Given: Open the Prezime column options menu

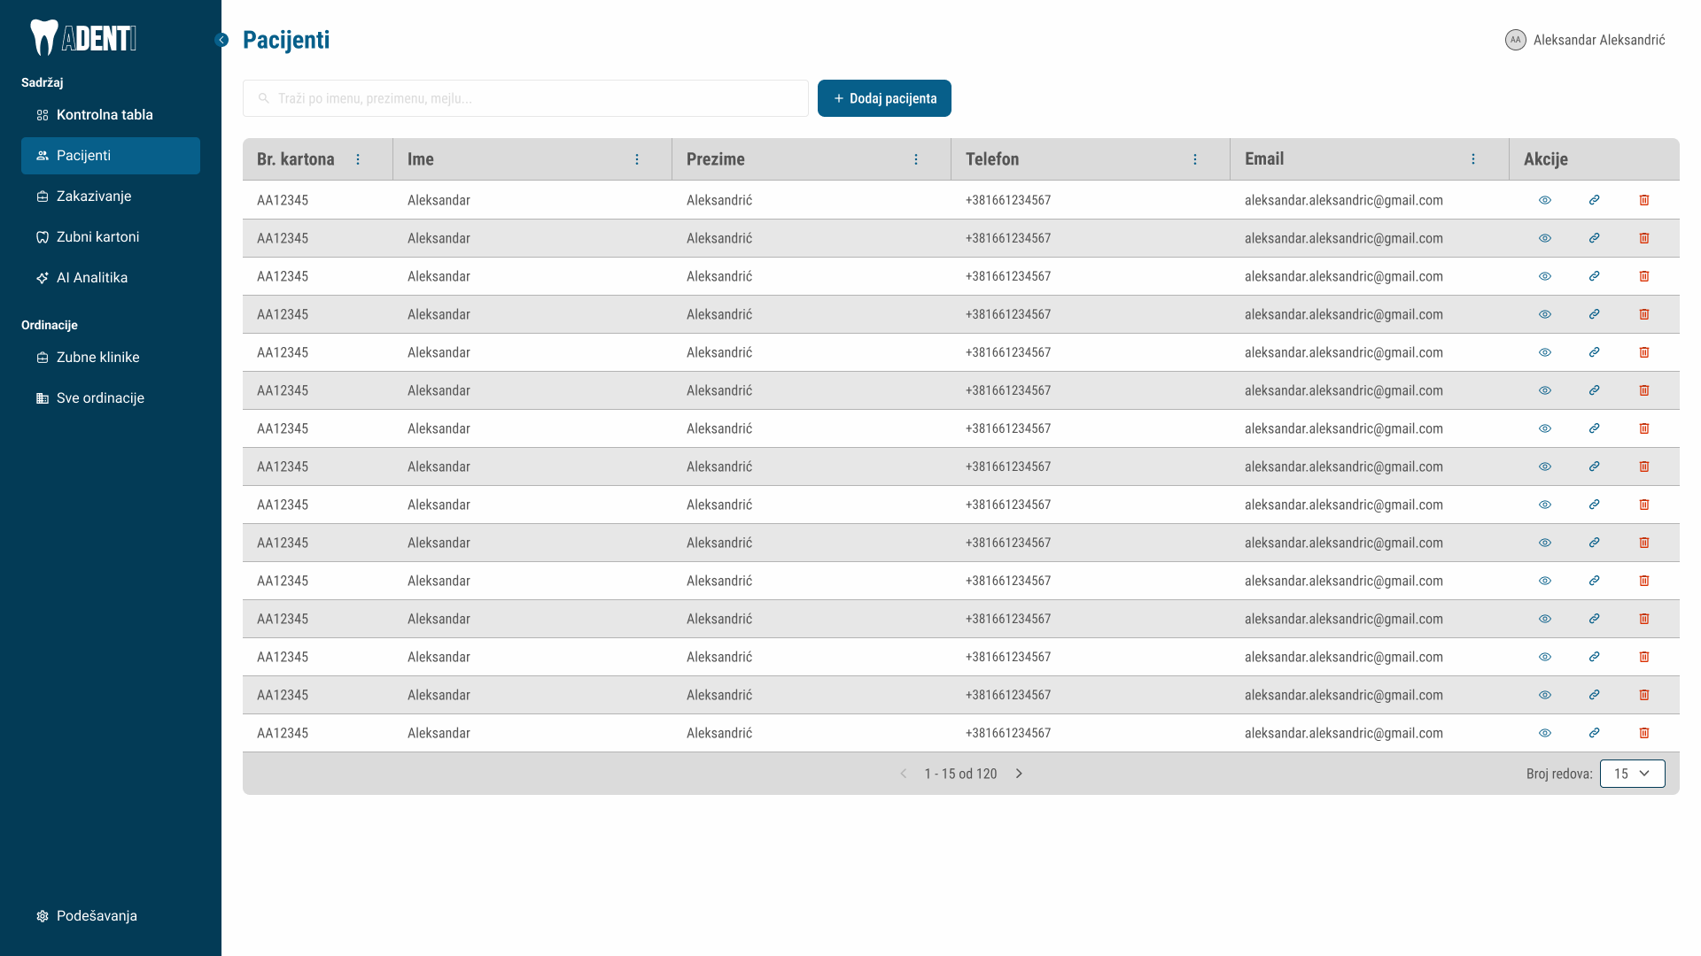Looking at the screenshot, I should point(916,159).
